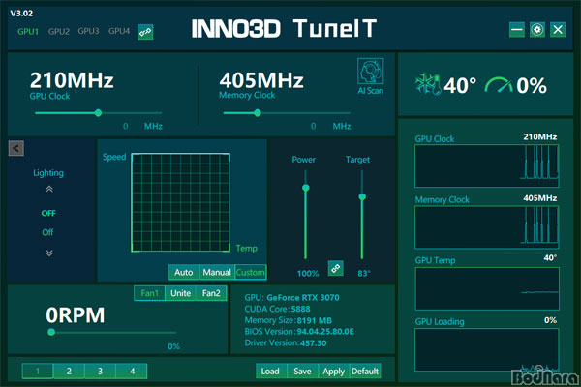Switch to the GPU3 tab
The width and height of the screenshot is (581, 387).
tap(88, 31)
